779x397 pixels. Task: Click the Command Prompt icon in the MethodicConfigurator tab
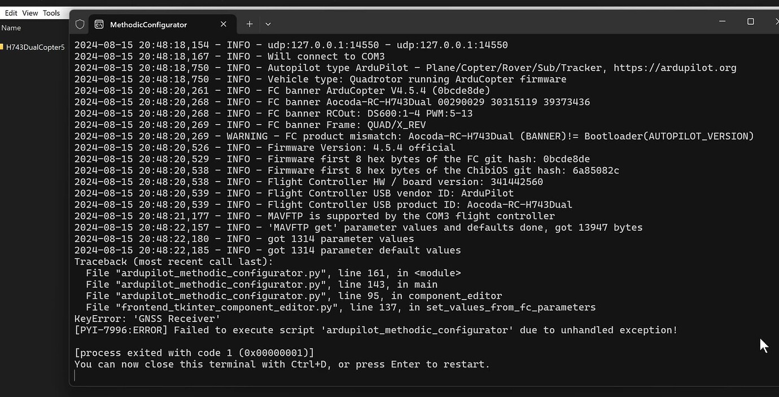(99, 24)
